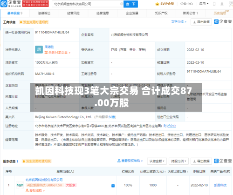View 关联16家企业 link

[57, 53]
